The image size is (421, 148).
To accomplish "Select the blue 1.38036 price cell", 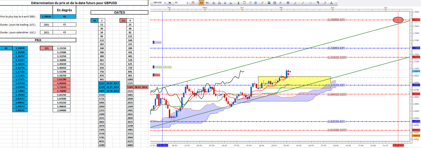I will pyautogui.click(x=47, y=16).
